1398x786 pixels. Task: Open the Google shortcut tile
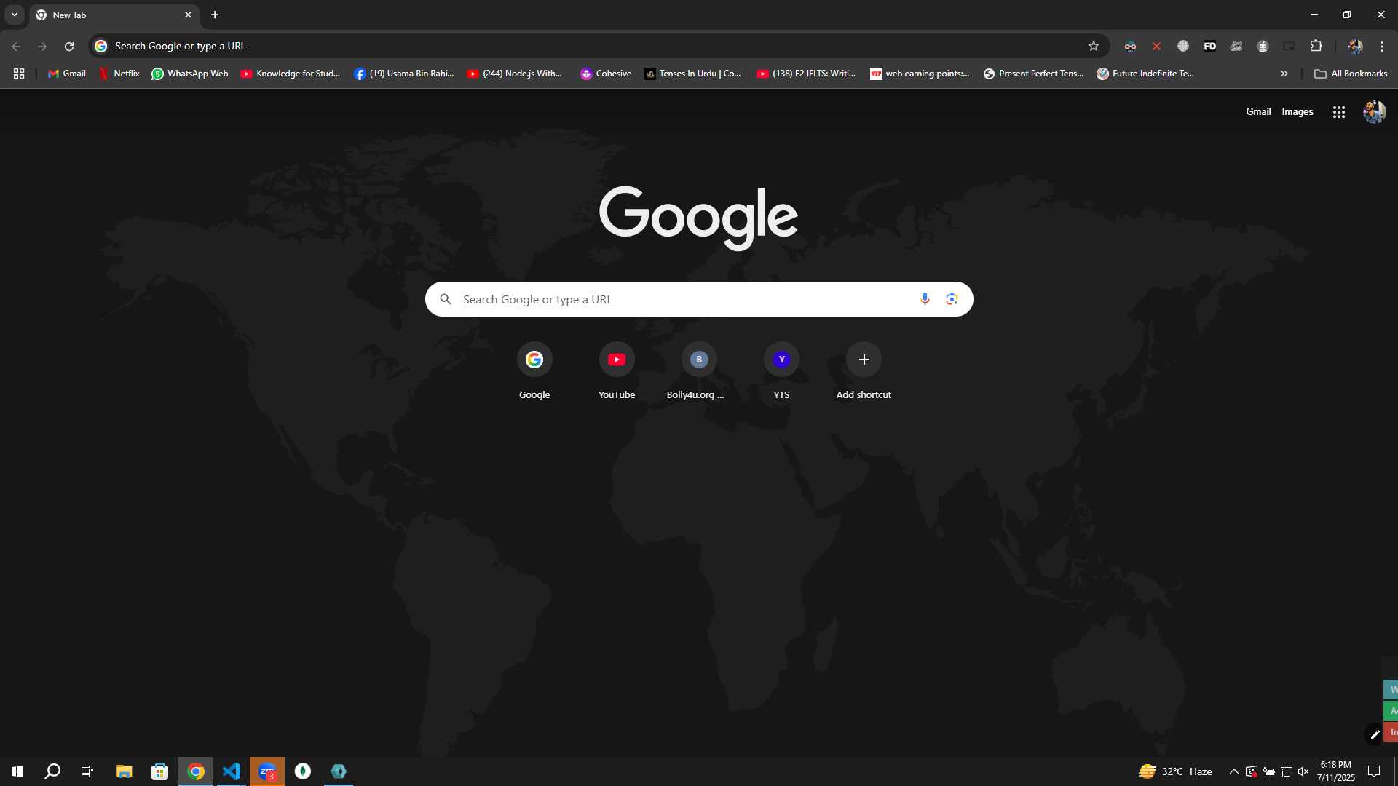(x=534, y=372)
